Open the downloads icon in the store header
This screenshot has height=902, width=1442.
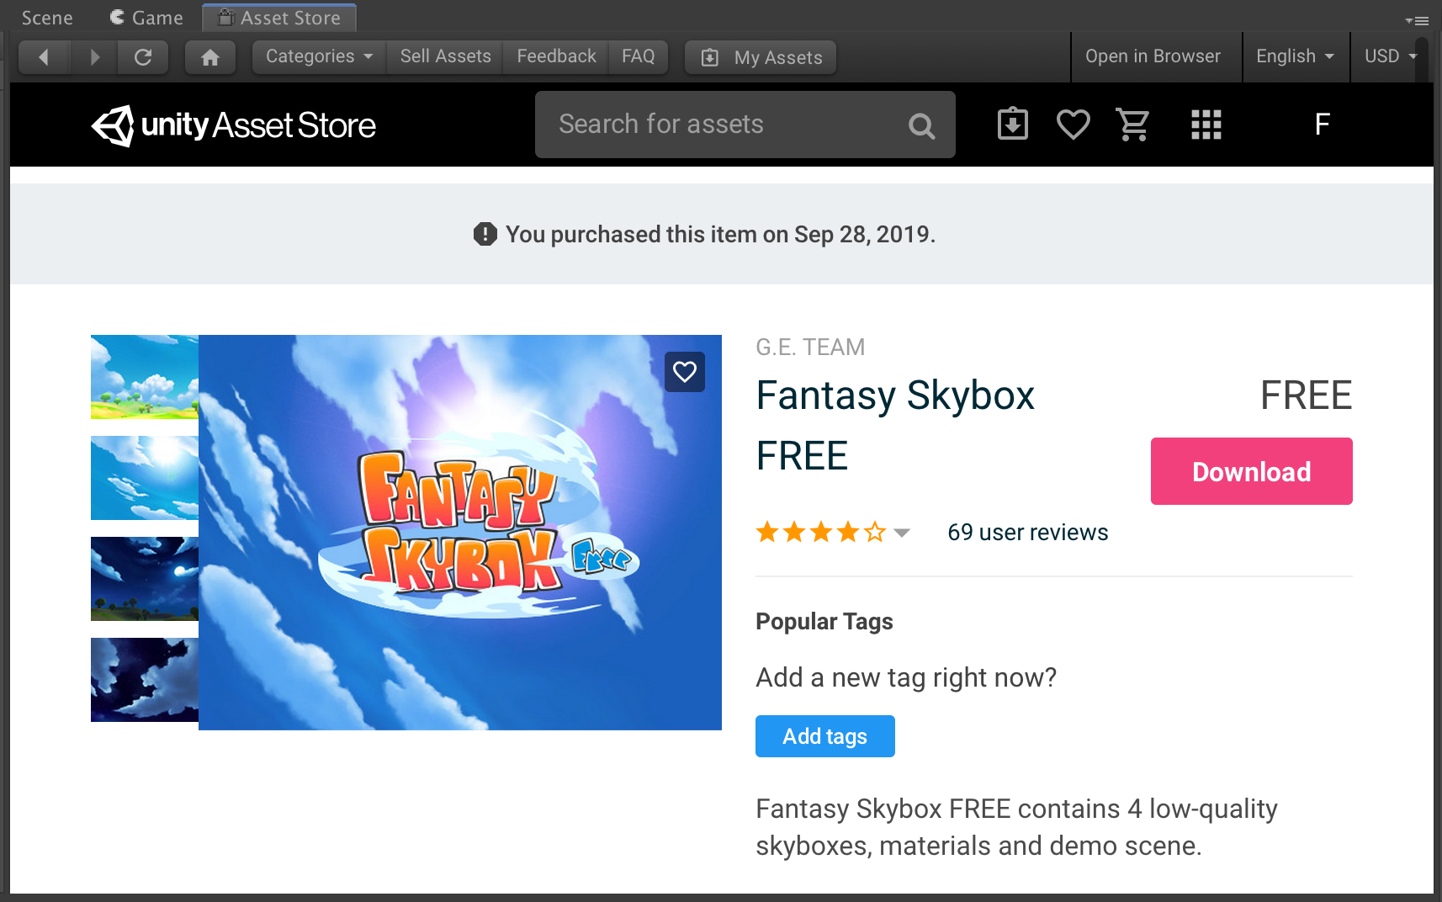[x=1012, y=125]
